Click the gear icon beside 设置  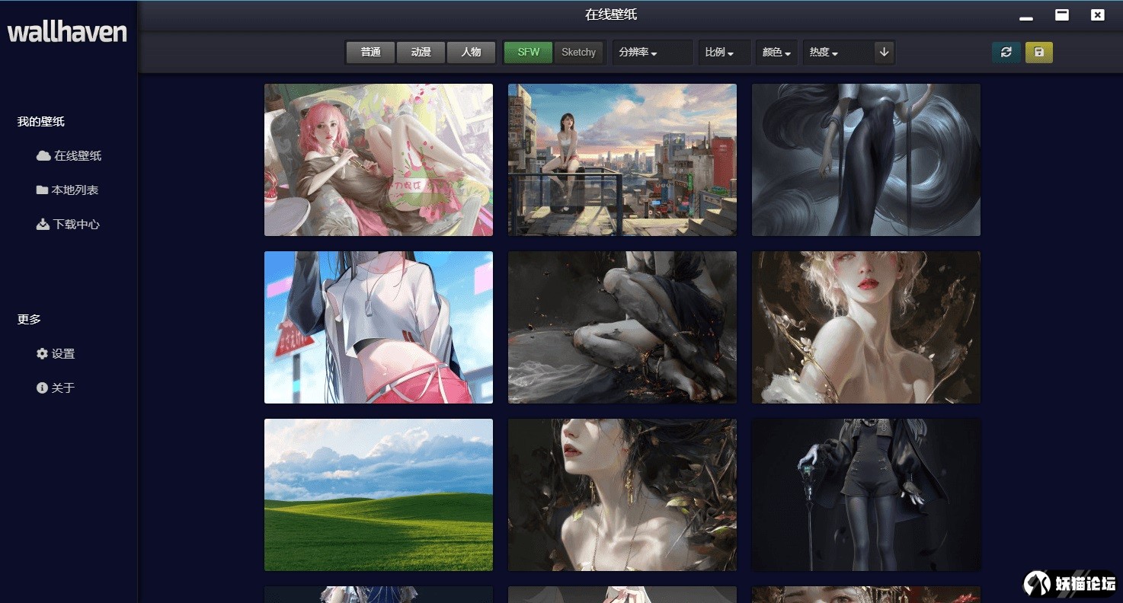(x=42, y=353)
